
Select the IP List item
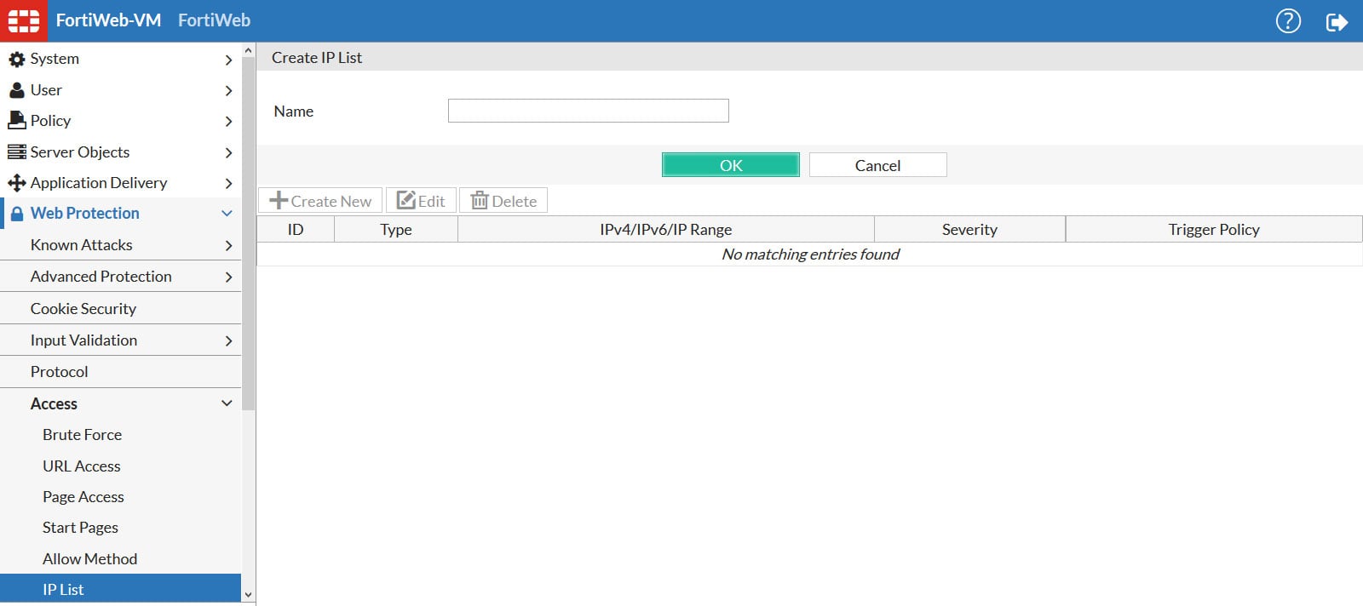(x=121, y=589)
